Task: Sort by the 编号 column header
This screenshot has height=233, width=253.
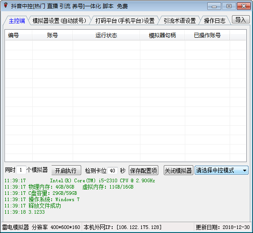Action: tap(18, 35)
